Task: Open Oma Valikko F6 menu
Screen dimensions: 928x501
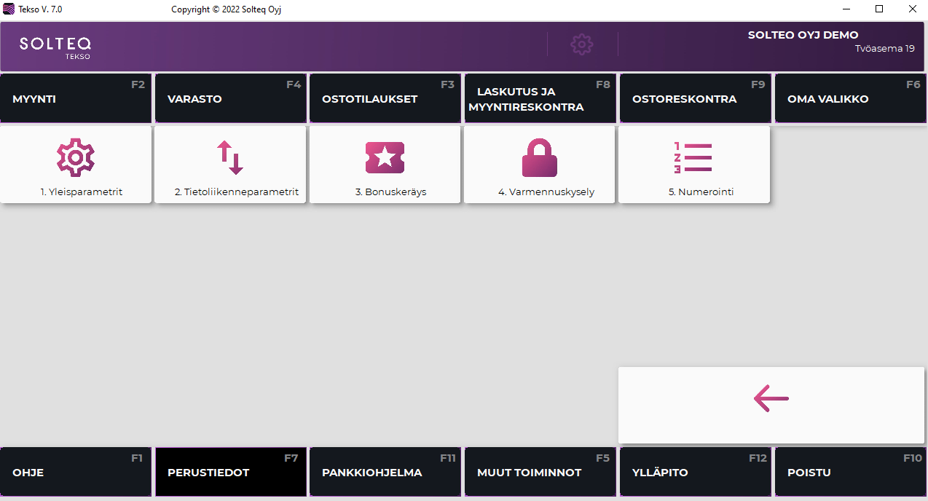Action: pos(849,99)
